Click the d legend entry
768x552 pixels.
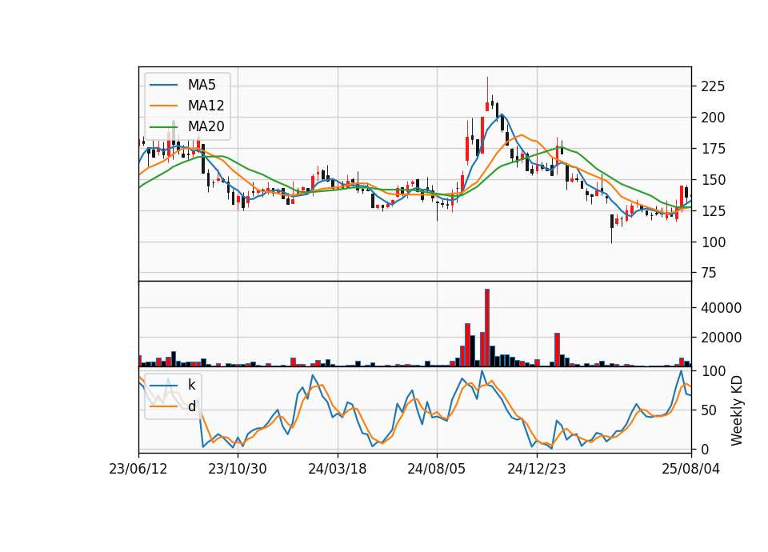(173, 406)
